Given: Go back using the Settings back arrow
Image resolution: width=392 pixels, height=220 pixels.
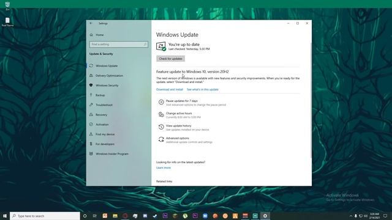Looking at the screenshot, I should pos(91,23).
